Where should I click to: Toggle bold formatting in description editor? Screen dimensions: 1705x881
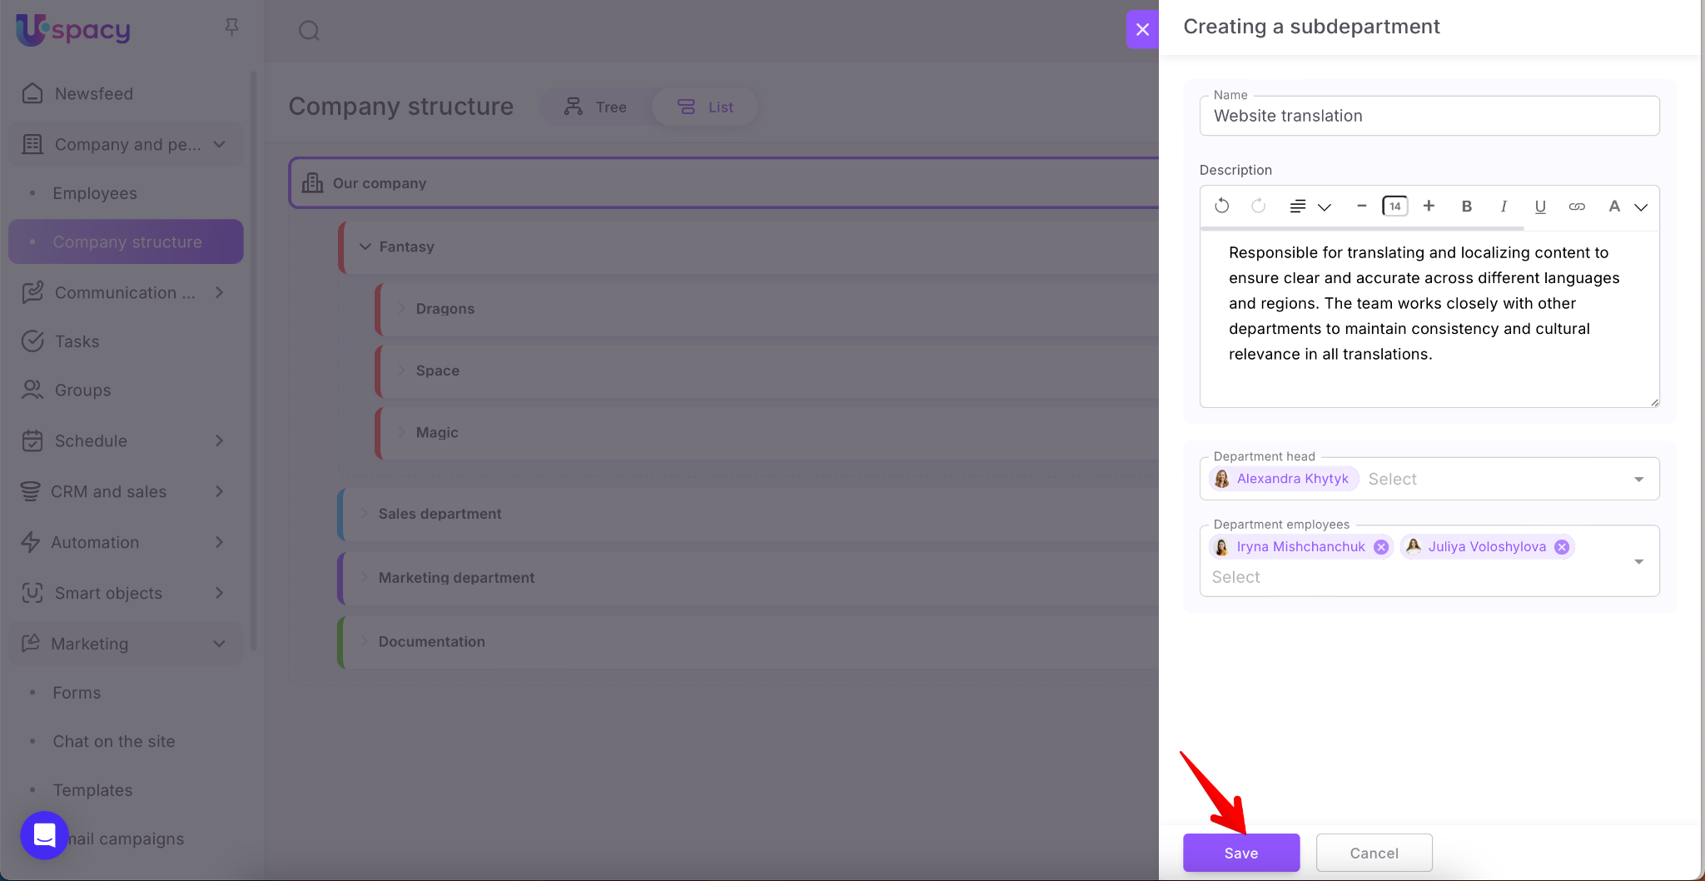(1467, 207)
